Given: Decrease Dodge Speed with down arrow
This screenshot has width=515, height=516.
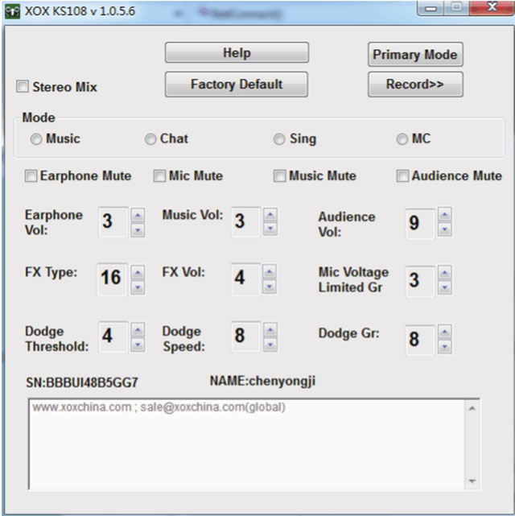Looking at the screenshot, I should point(270,345).
